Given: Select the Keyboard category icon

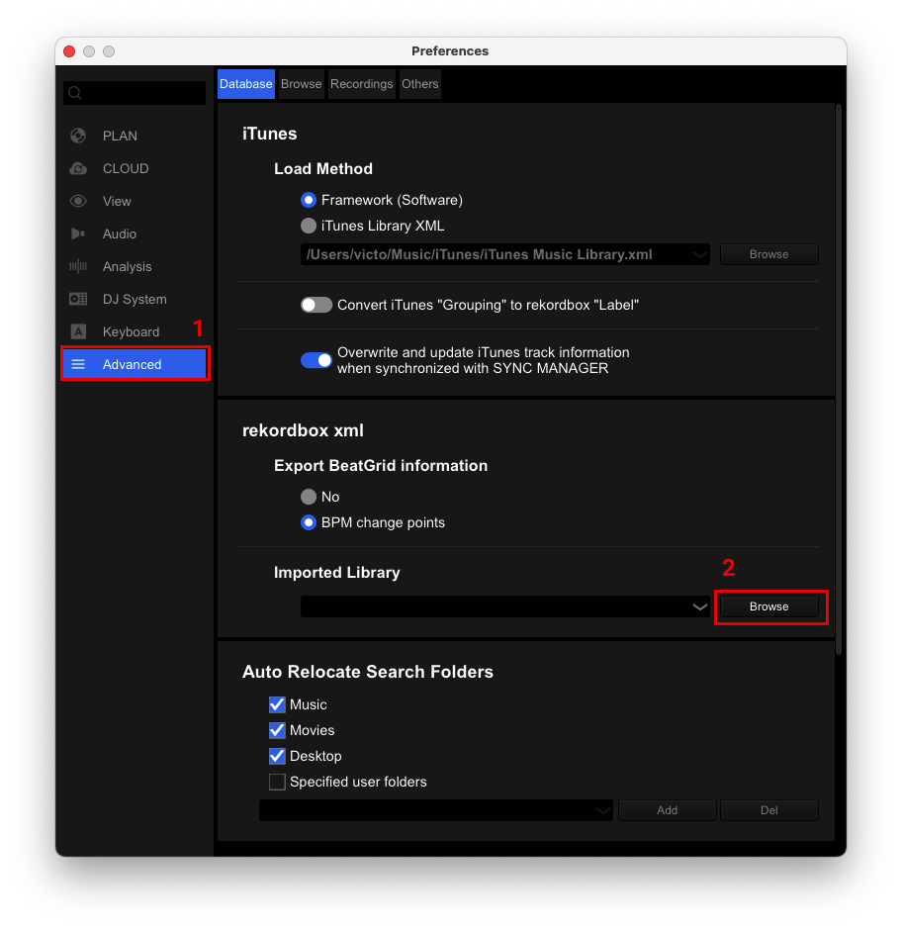Looking at the screenshot, I should tap(78, 331).
